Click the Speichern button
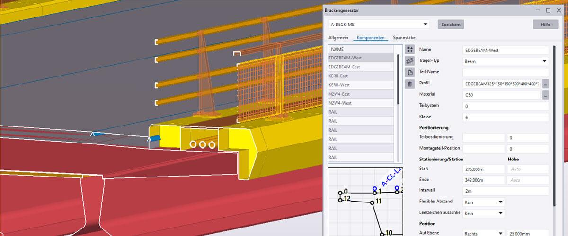568x236 pixels. click(x=450, y=24)
